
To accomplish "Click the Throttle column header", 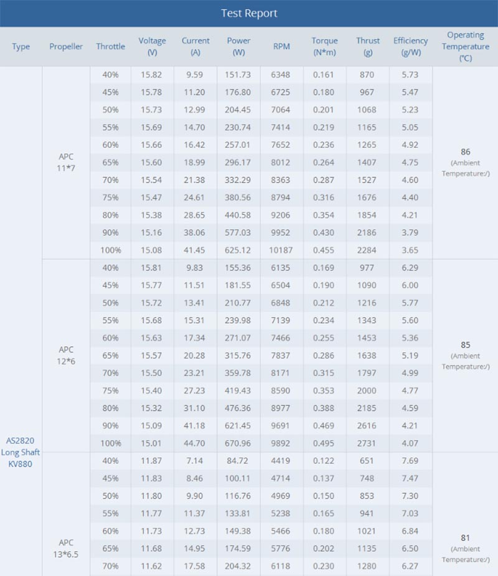I will [x=111, y=47].
